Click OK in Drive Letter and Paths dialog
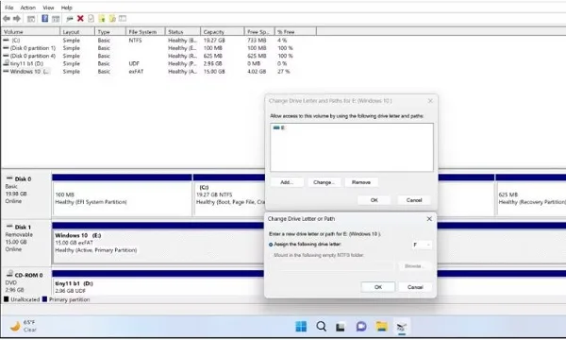This screenshot has height=340, width=566. pos(375,200)
